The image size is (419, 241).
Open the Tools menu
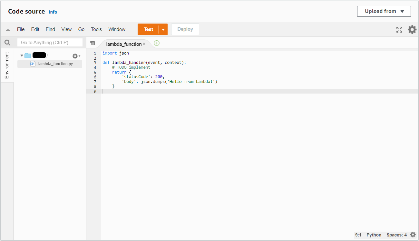[96, 29]
